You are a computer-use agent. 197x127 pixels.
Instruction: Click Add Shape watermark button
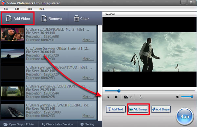click(161, 109)
